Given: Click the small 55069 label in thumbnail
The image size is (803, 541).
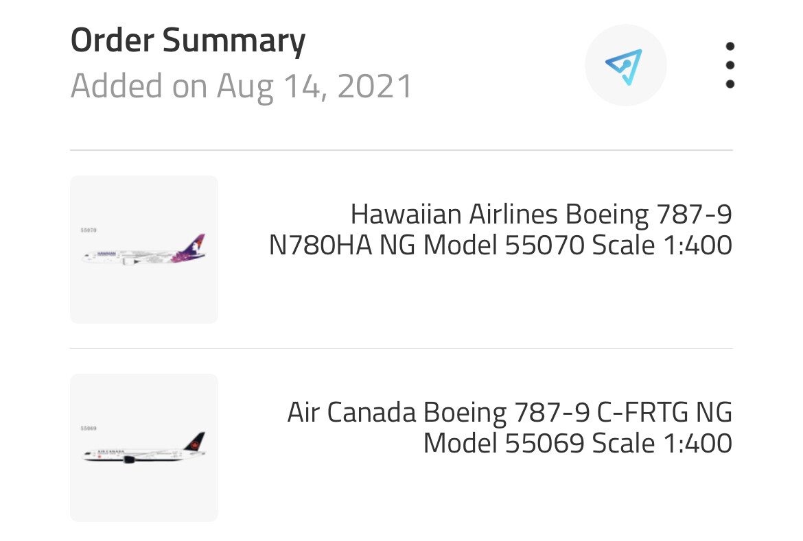Looking at the screenshot, I should pyautogui.click(x=89, y=428).
